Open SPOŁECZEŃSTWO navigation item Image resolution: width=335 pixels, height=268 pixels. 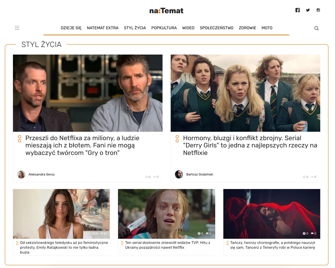click(217, 28)
